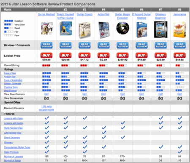The width and height of the screenshot is (190, 163).
Task: Click Go! specifications link for Guitar Method
Action: click(46, 94)
